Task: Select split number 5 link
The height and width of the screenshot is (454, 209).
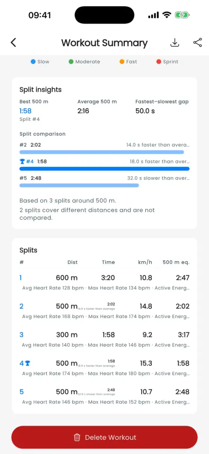Action: [x=22, y=392]
